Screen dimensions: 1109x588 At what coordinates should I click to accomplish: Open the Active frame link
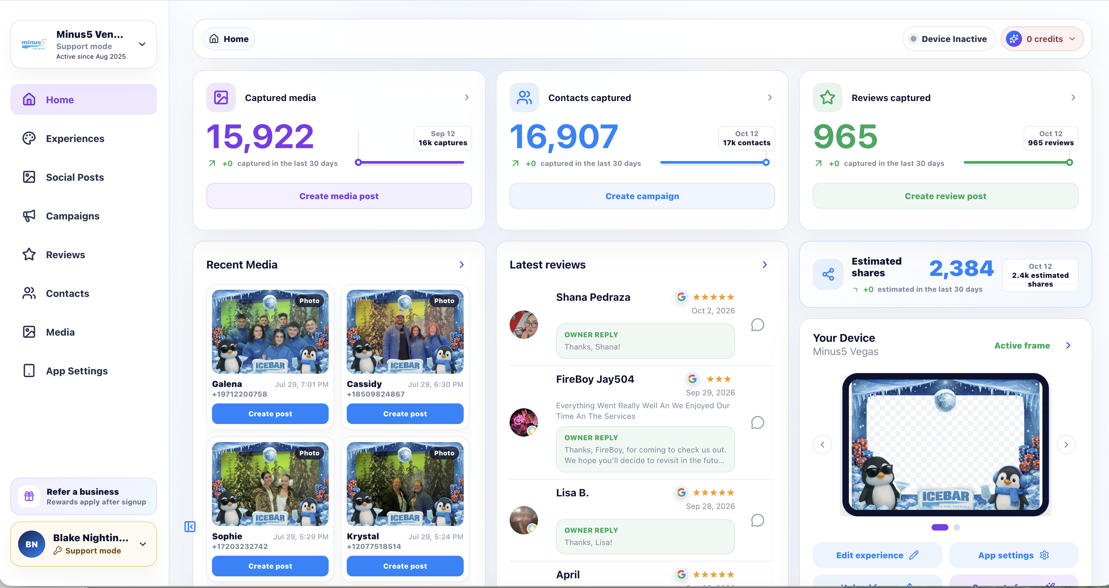(x=1022, y=346)
